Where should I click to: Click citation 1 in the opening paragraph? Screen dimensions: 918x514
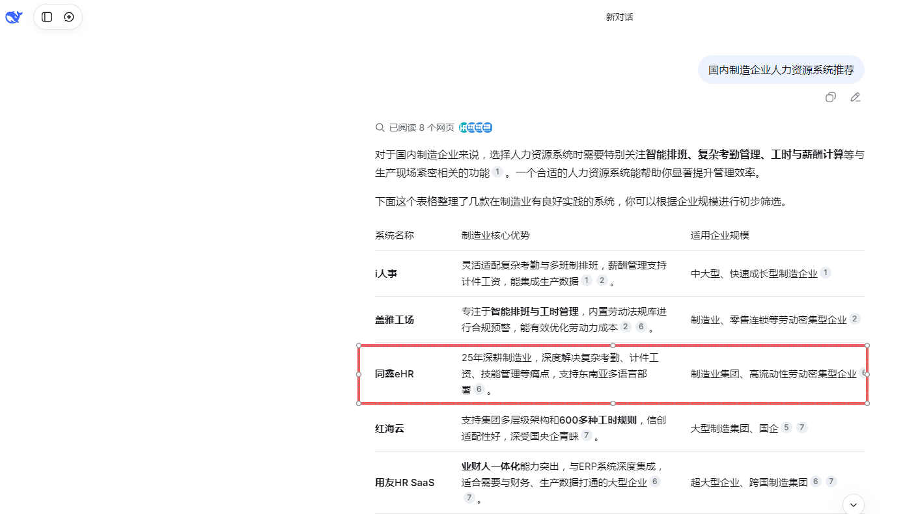497,171
